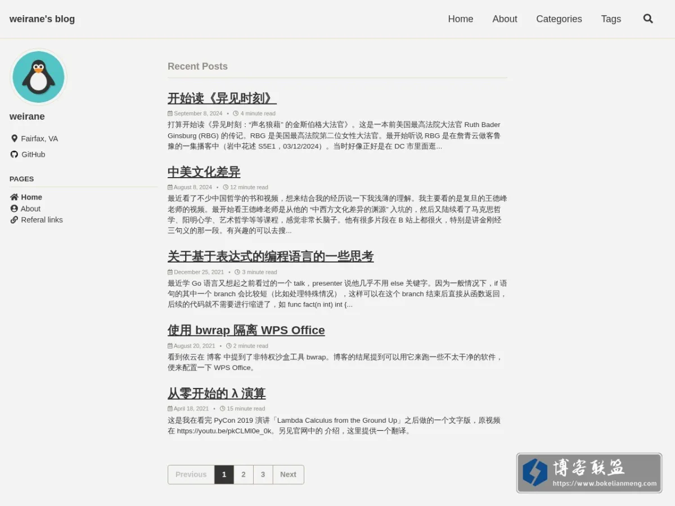
Task: Open the post 中美文化差异
Action: (204, 171)
